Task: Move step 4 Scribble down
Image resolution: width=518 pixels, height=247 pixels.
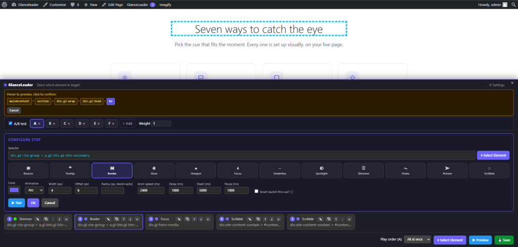Action: point(272,219)
